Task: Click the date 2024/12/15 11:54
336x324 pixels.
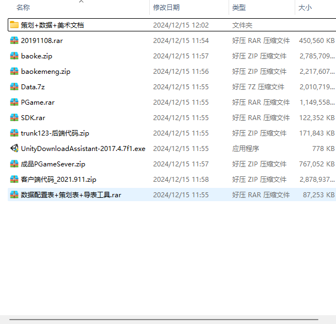Action: (x=181, y=41)
